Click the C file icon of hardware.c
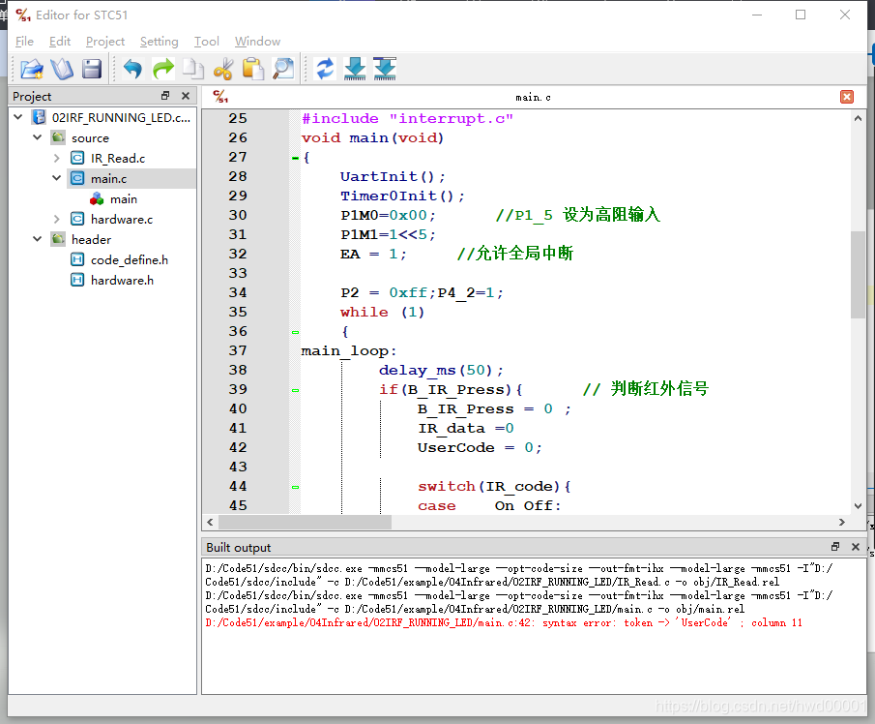 77,219
